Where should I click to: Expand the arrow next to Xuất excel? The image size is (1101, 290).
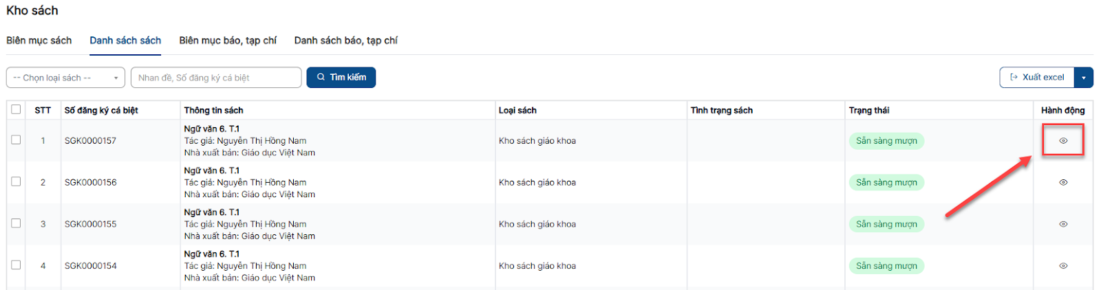[x=1083, y=78]
